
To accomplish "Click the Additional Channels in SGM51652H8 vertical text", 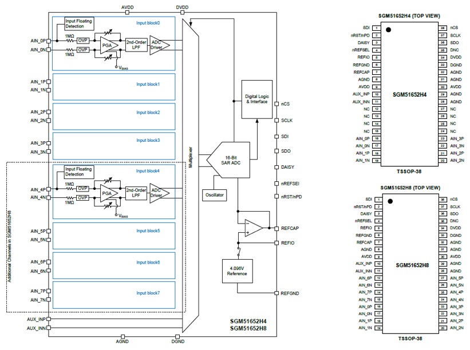I will 9,246.
